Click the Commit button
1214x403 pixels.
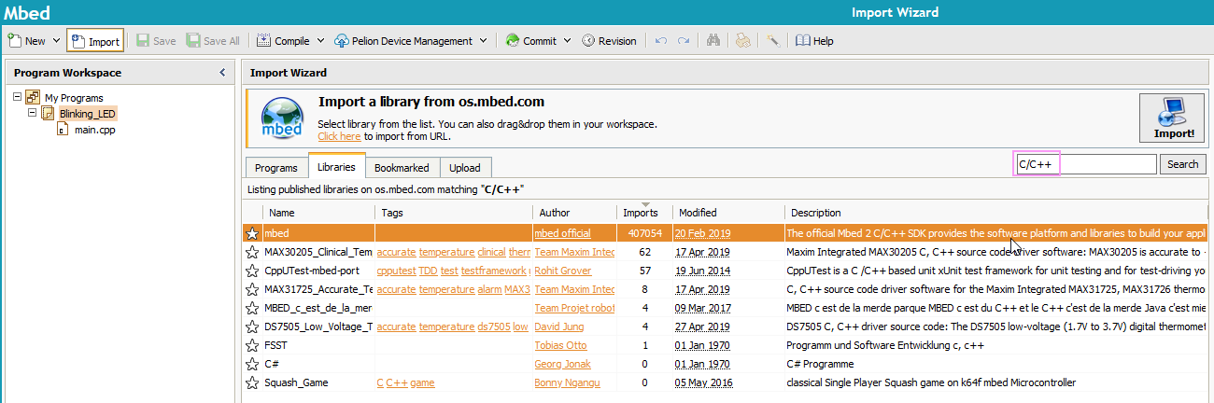pyautogui.click(x=531, y=41)
